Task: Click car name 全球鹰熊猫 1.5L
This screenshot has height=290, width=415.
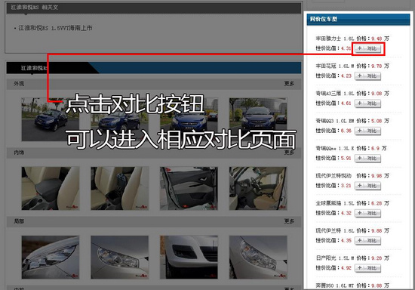Action: 334,203
